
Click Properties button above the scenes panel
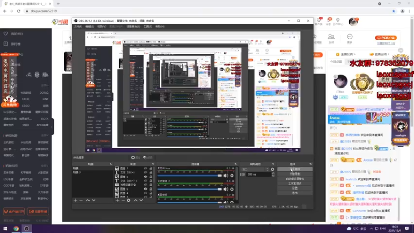pyautogui.click(x=136, y=158)
